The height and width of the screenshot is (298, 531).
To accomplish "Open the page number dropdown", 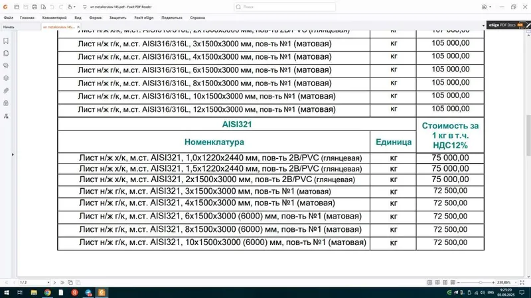I will click(48, 283).
